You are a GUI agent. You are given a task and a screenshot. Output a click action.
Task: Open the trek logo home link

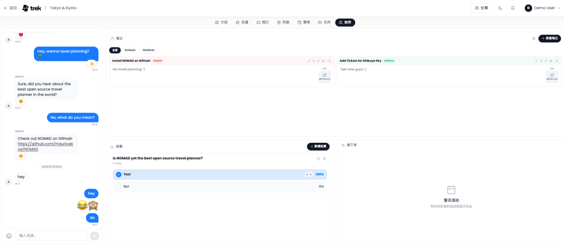coord(31,8)
